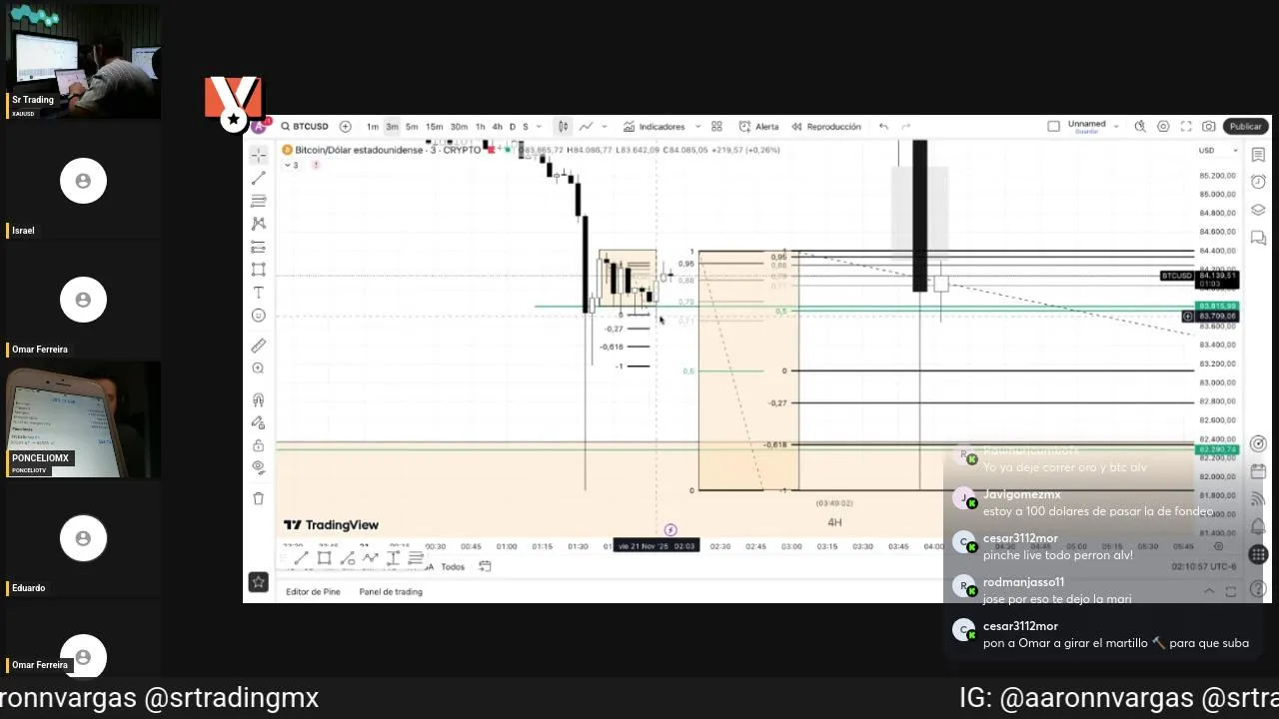Click the 02:10:57 UTC-6 timezone clock

point(1204,566)
